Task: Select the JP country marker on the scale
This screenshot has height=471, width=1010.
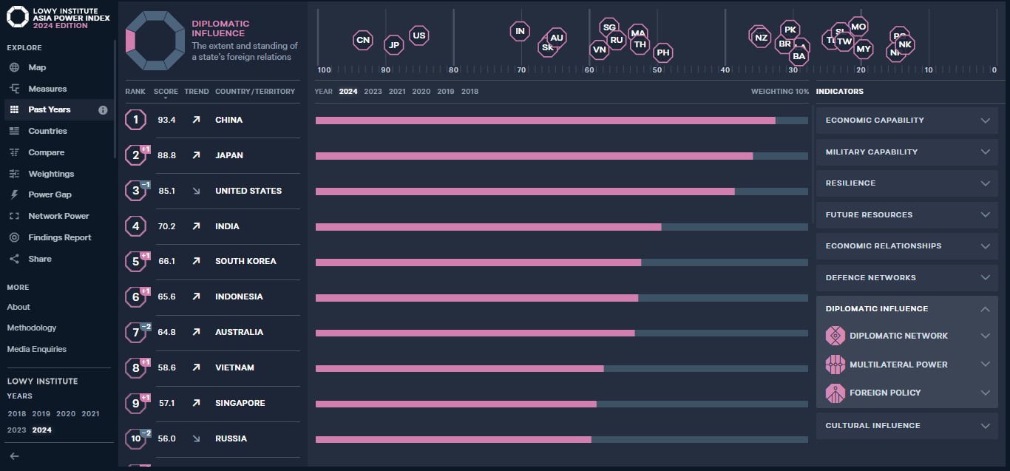Action: (394, 45)
